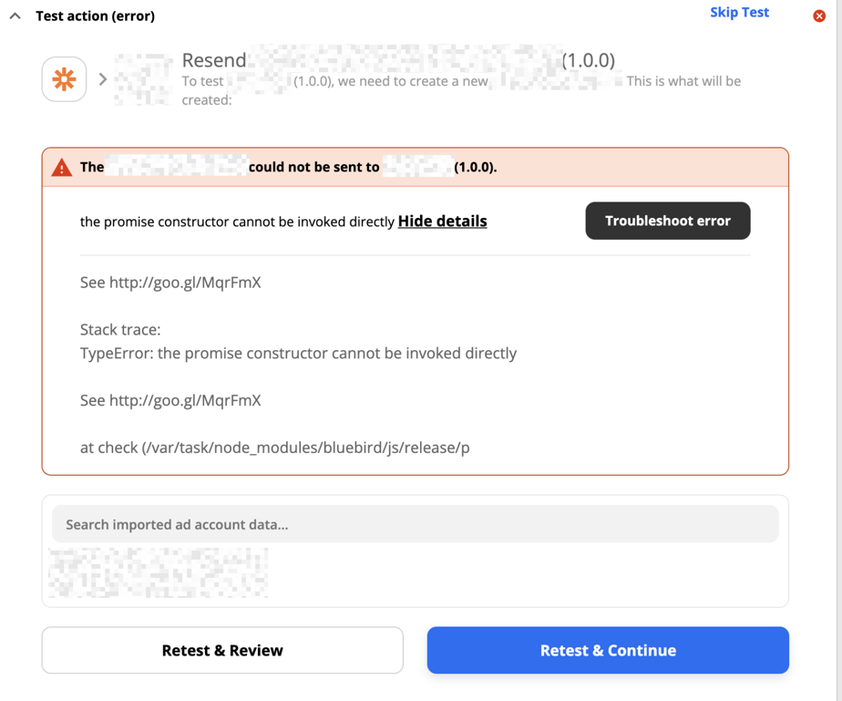Click the Skip Test link
Viewport: 842px width, 701px height.
(x=739, y=13)
